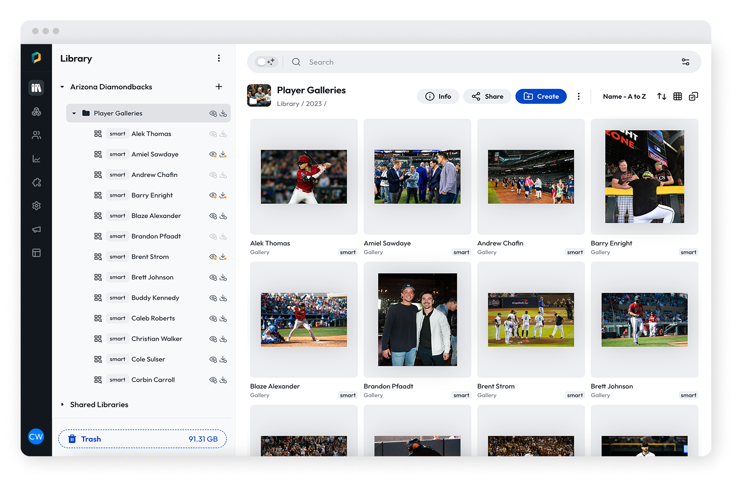Click Player Galleries header thumbnail image
This screenshot has width=736, height=481.
coord(259,95)
